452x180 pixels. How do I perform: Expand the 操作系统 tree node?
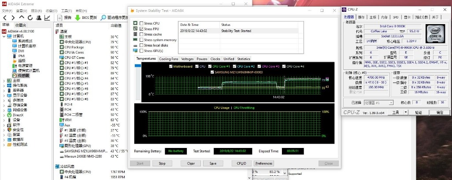click(4, 85)
